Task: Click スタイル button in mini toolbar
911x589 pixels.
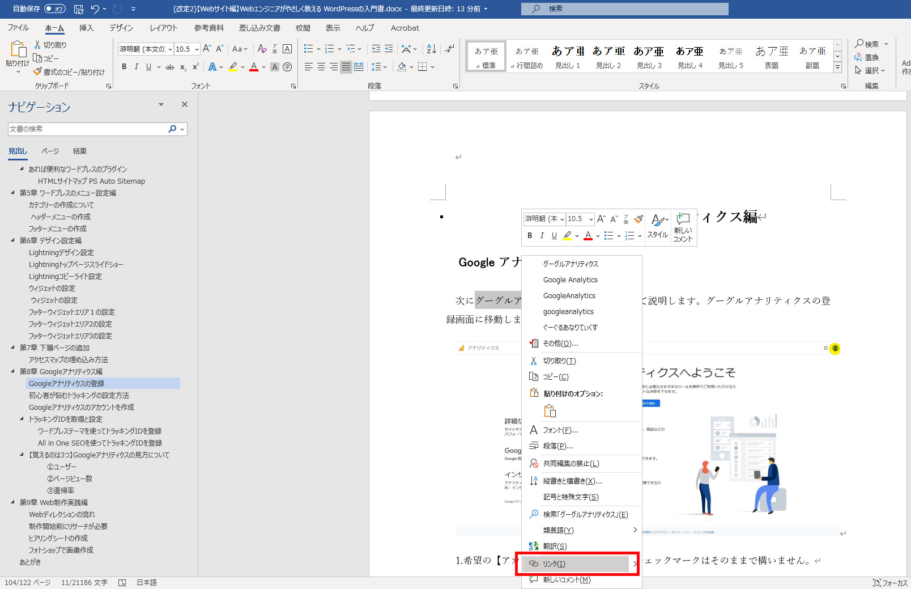Action: (x=658, y=227)
